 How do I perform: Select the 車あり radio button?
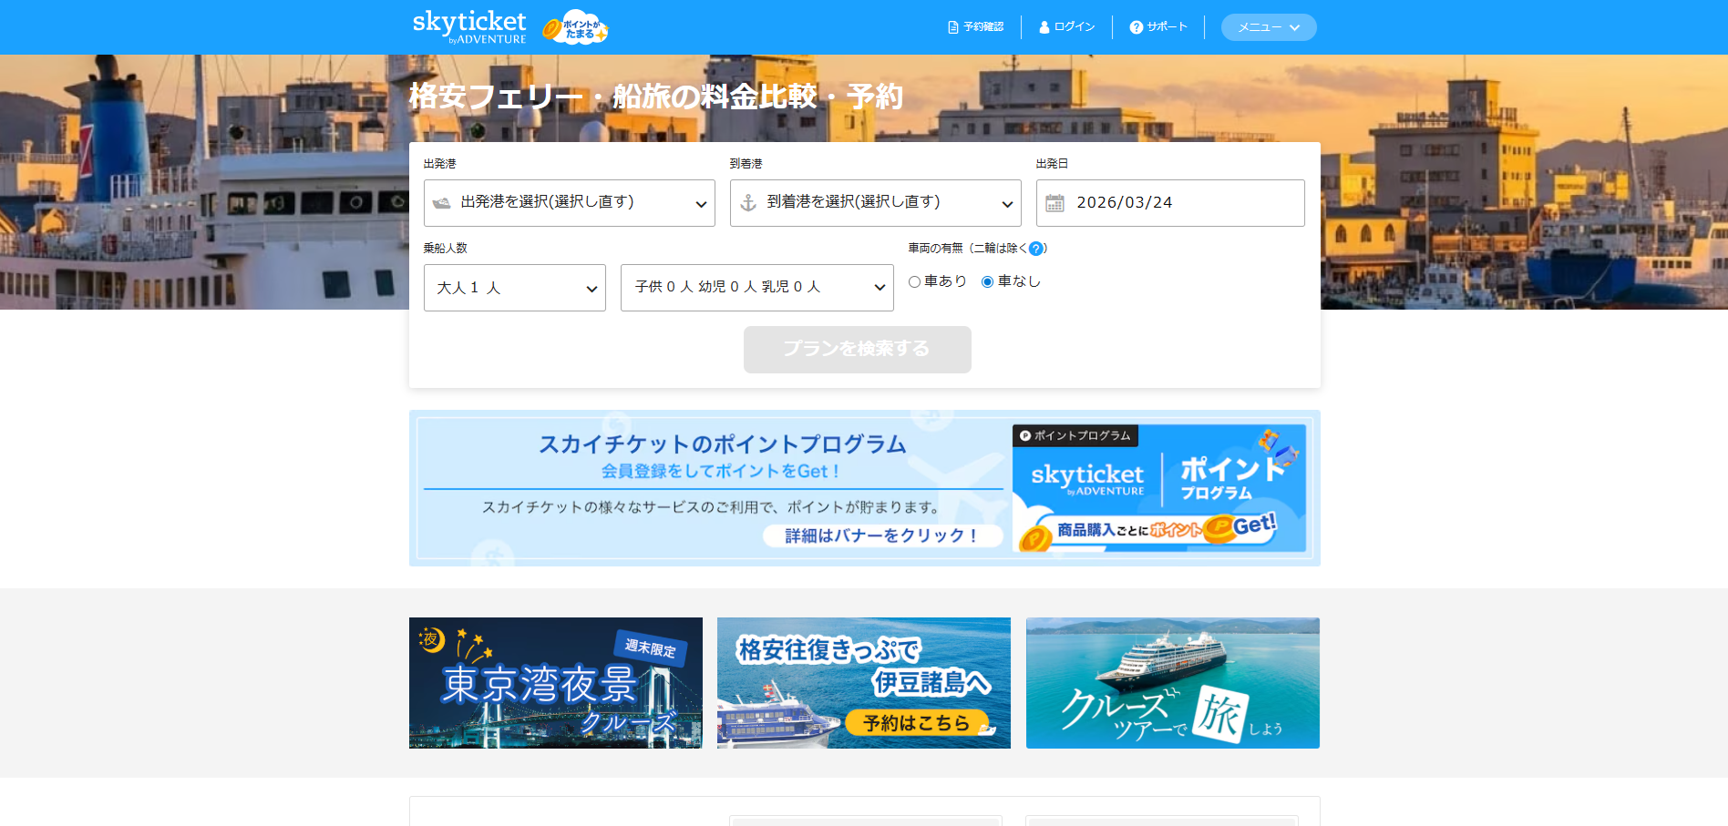pos(915,282)
